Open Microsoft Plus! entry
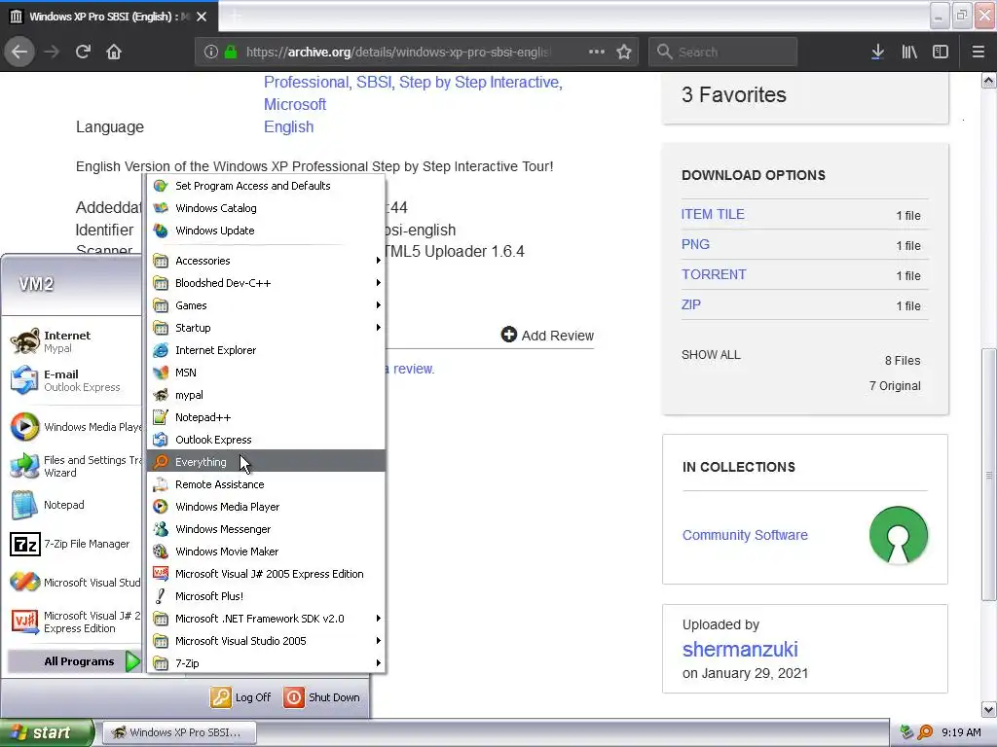Screen dimensions: 997x747 point(267,596)
